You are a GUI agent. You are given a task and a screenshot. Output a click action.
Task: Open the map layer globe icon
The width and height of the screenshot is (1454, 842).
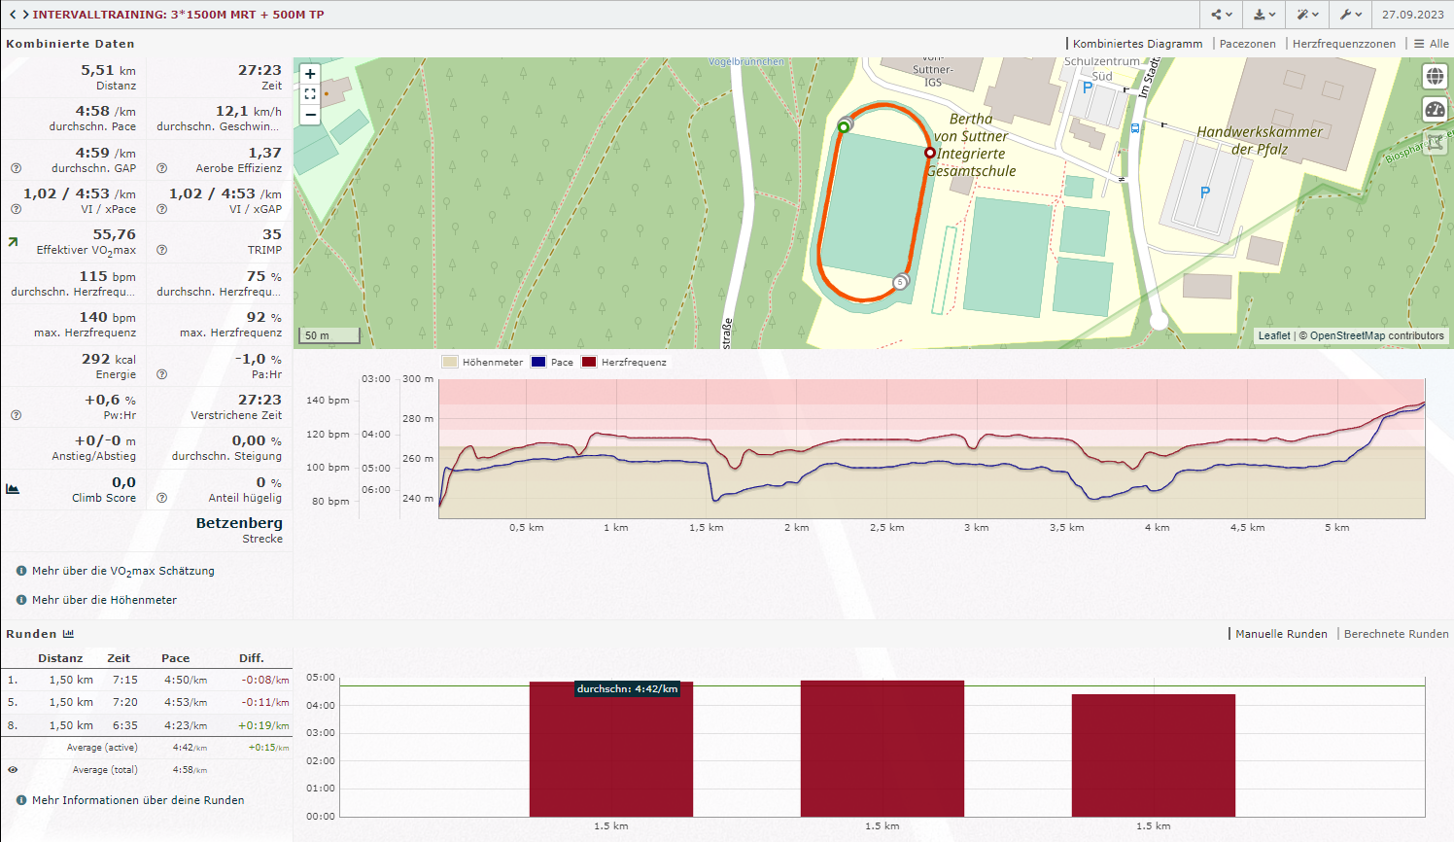pos(1435,77)
